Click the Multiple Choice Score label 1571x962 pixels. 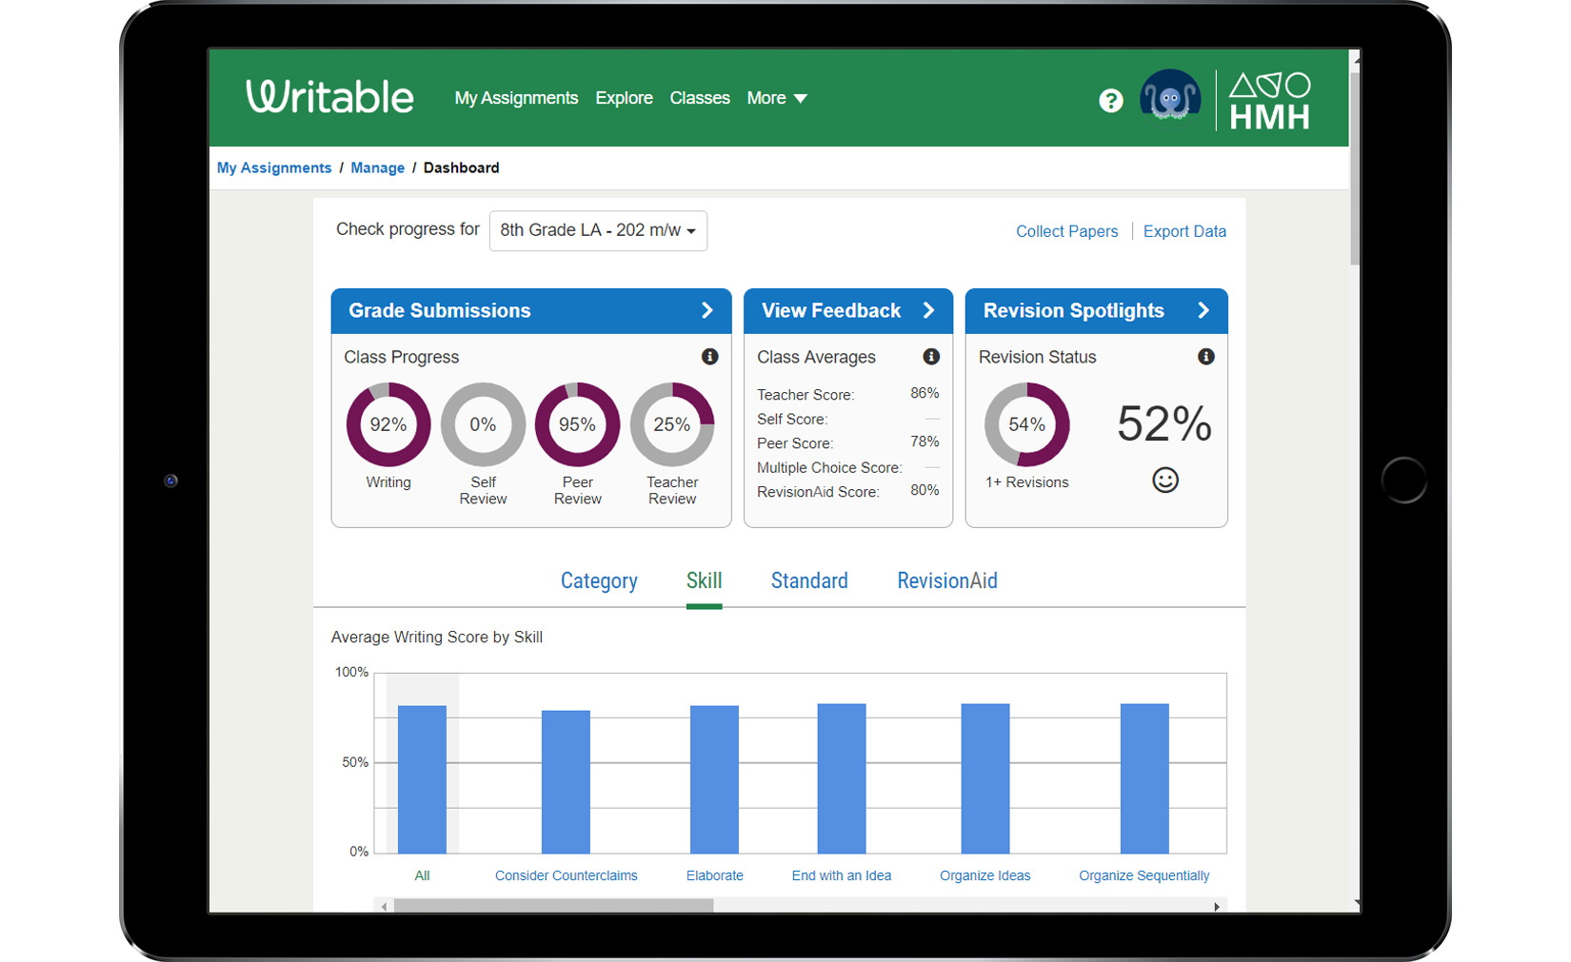tap(829, 467)
